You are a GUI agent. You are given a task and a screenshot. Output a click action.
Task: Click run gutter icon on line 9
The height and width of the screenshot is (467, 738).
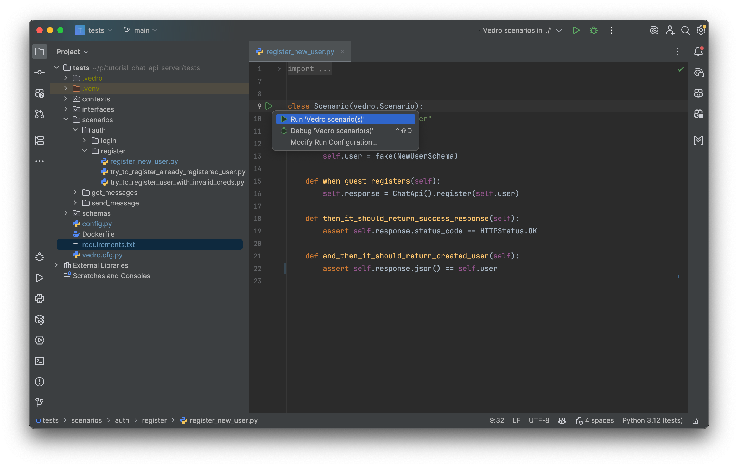click(x=269, y=106)
